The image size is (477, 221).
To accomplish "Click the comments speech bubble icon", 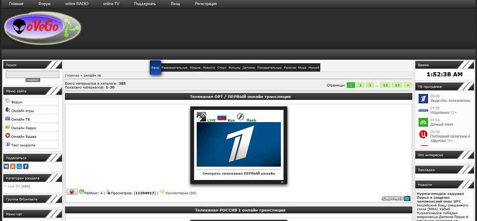I will click(x=162, y=192).
